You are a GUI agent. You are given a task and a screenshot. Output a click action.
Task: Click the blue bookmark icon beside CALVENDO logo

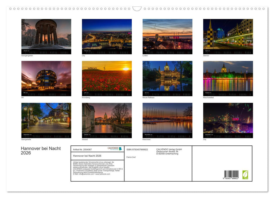click(121, 148)
